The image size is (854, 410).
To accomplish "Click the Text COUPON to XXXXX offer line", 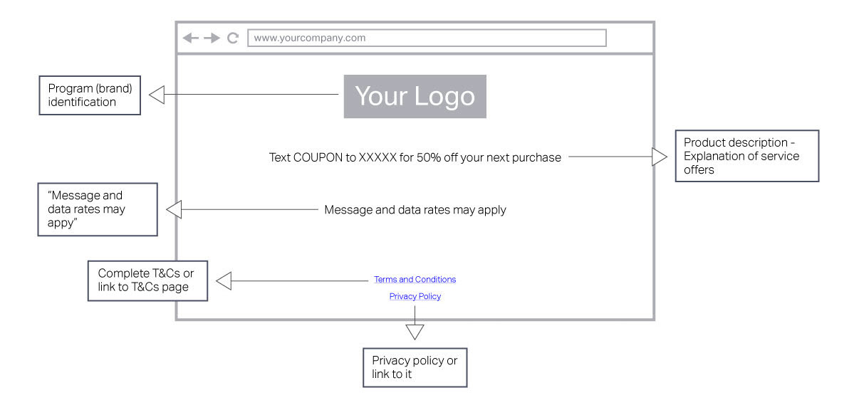I will (415, 157).
